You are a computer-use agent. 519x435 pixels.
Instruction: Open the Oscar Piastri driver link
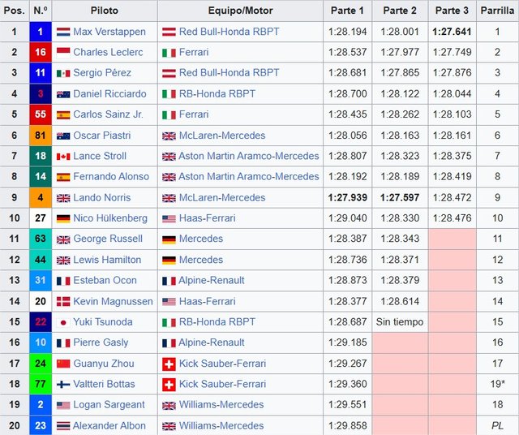coord(102,136)
